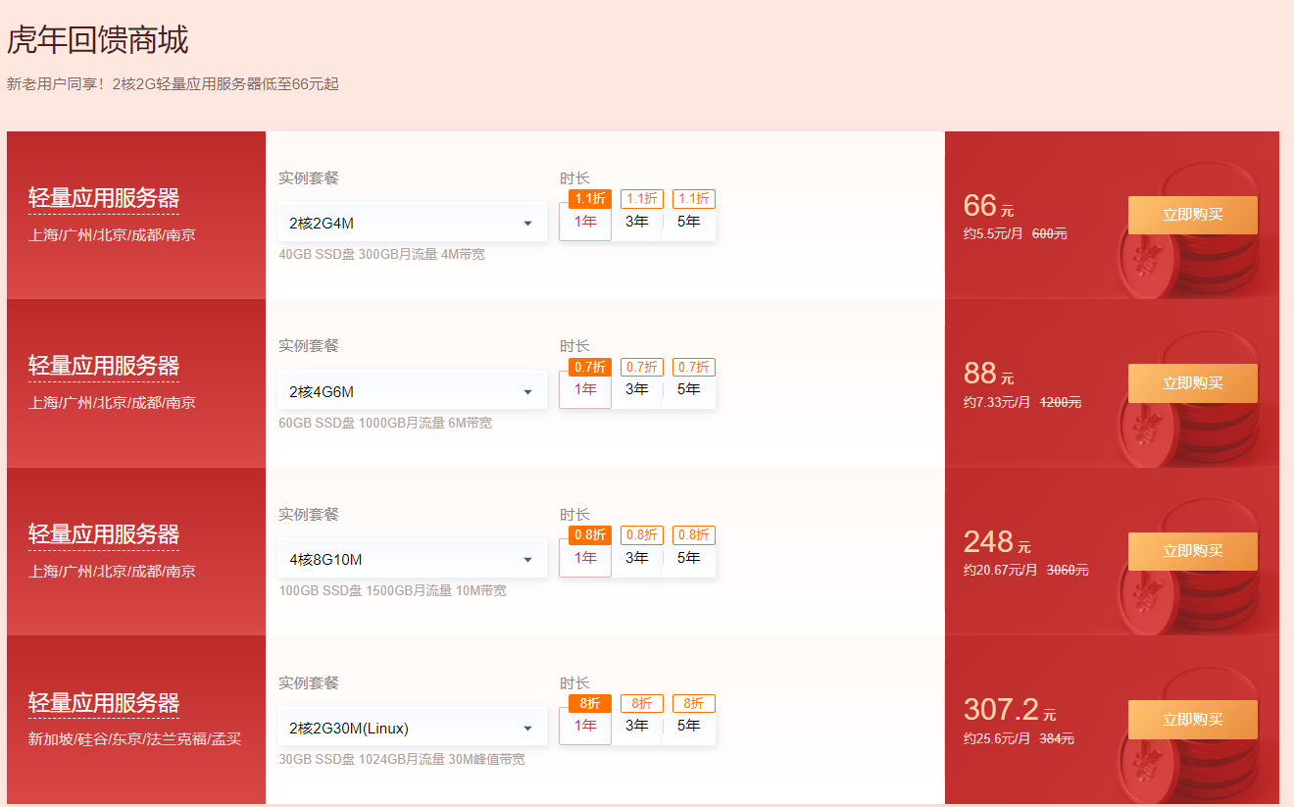Open the first 轻量应用服务器 title link
The image size is (1294, 807).
click(x=104, y=198)
